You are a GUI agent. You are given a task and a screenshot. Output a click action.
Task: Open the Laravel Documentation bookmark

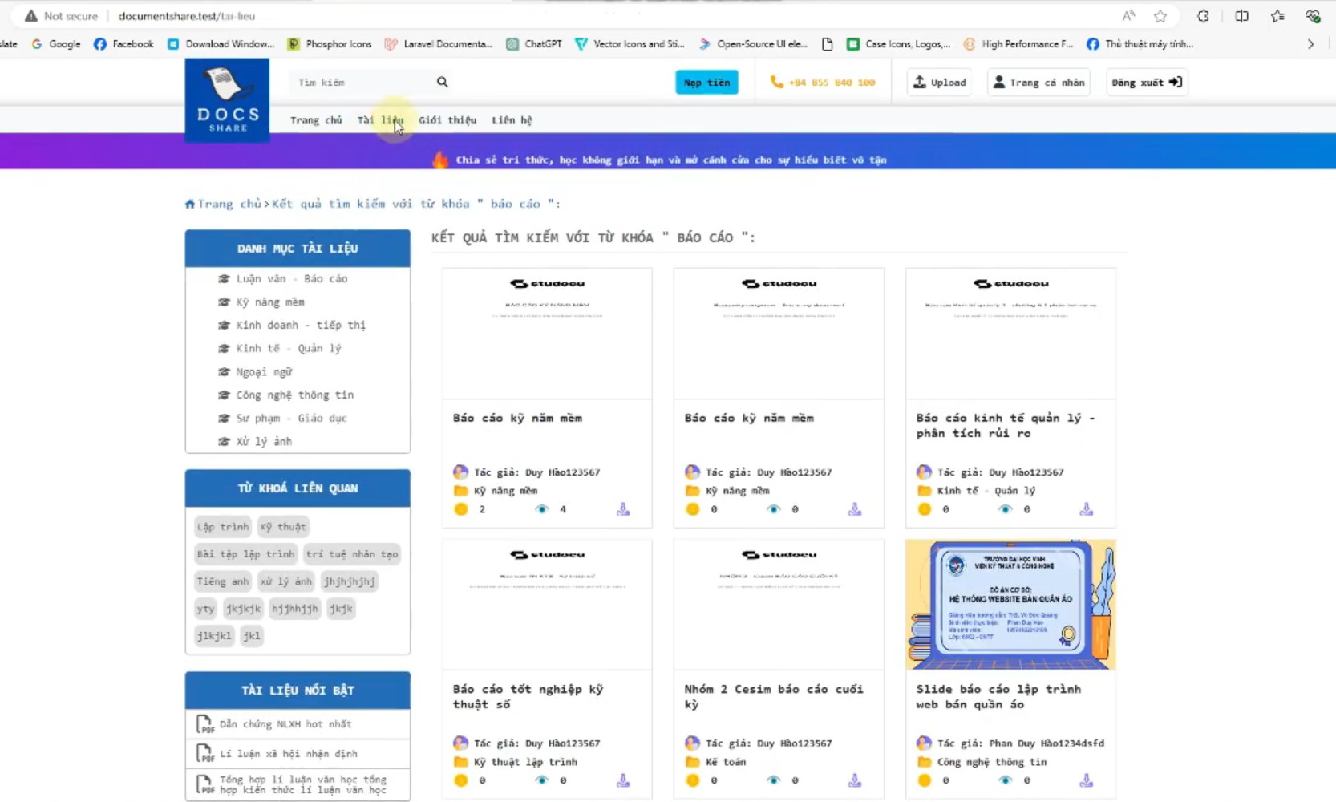[x=439, y=44]
